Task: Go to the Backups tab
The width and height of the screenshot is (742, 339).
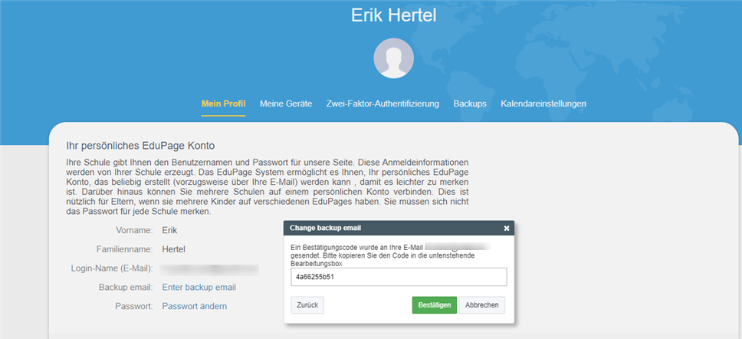Action: click(x=470, y=104)
